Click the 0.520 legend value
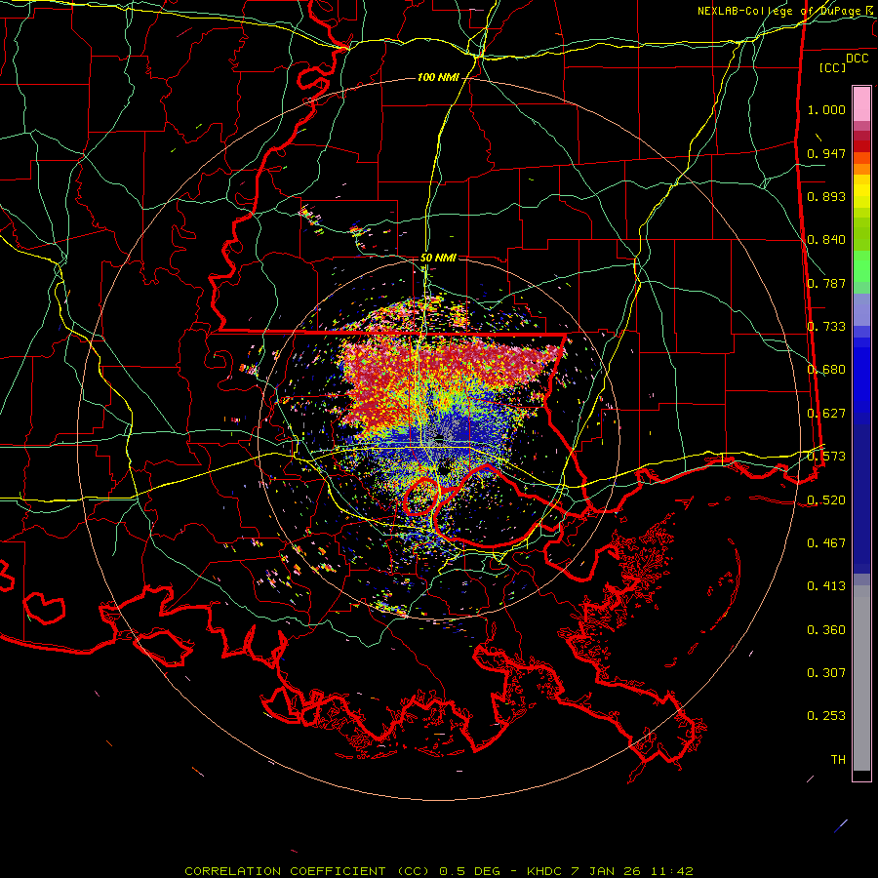 pyautogui.click(x=826, y=500)
